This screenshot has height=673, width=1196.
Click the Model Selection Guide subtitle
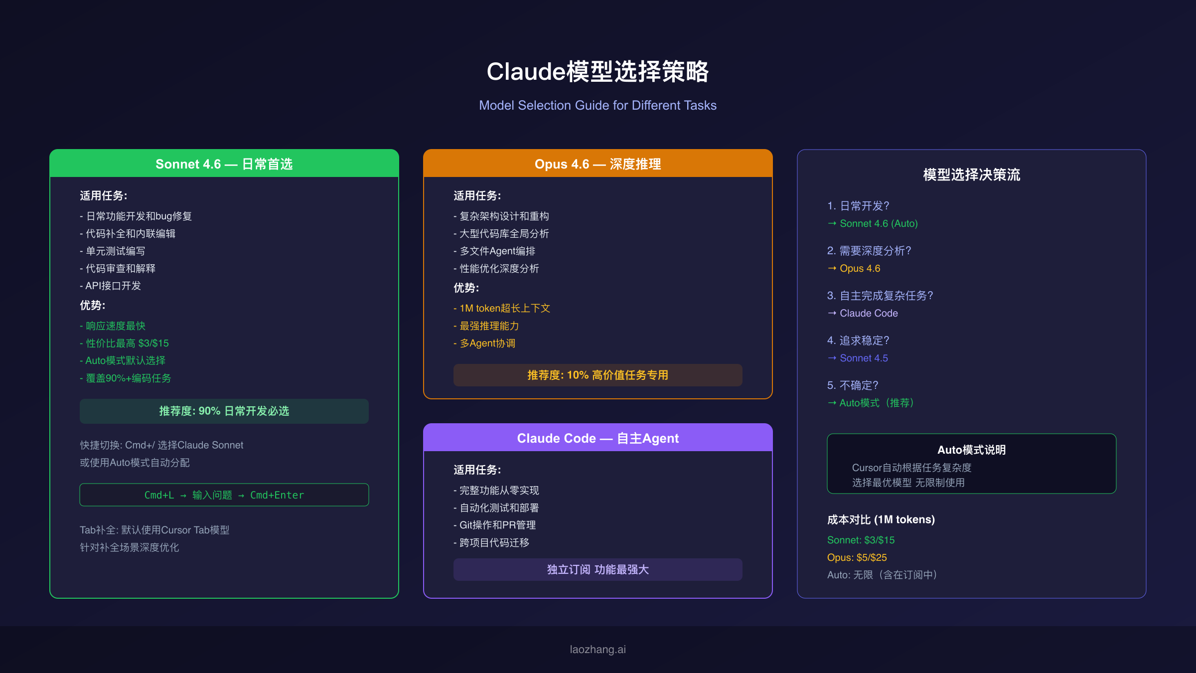[598, 106]
